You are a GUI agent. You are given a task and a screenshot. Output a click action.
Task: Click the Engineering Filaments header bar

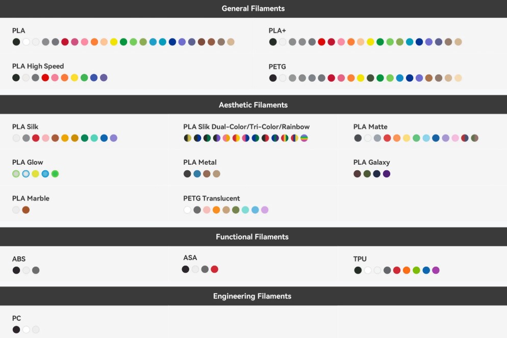[x=252, y=296]
